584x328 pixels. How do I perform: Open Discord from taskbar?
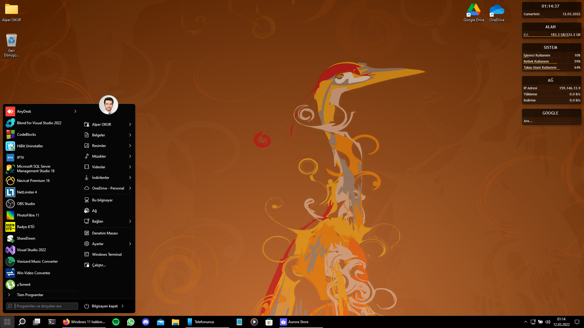click(146, 322)
